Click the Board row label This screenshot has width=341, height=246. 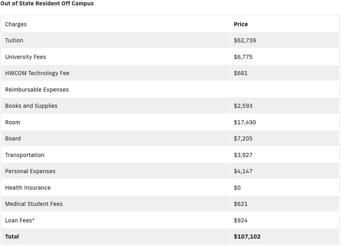tap(13, 138)
